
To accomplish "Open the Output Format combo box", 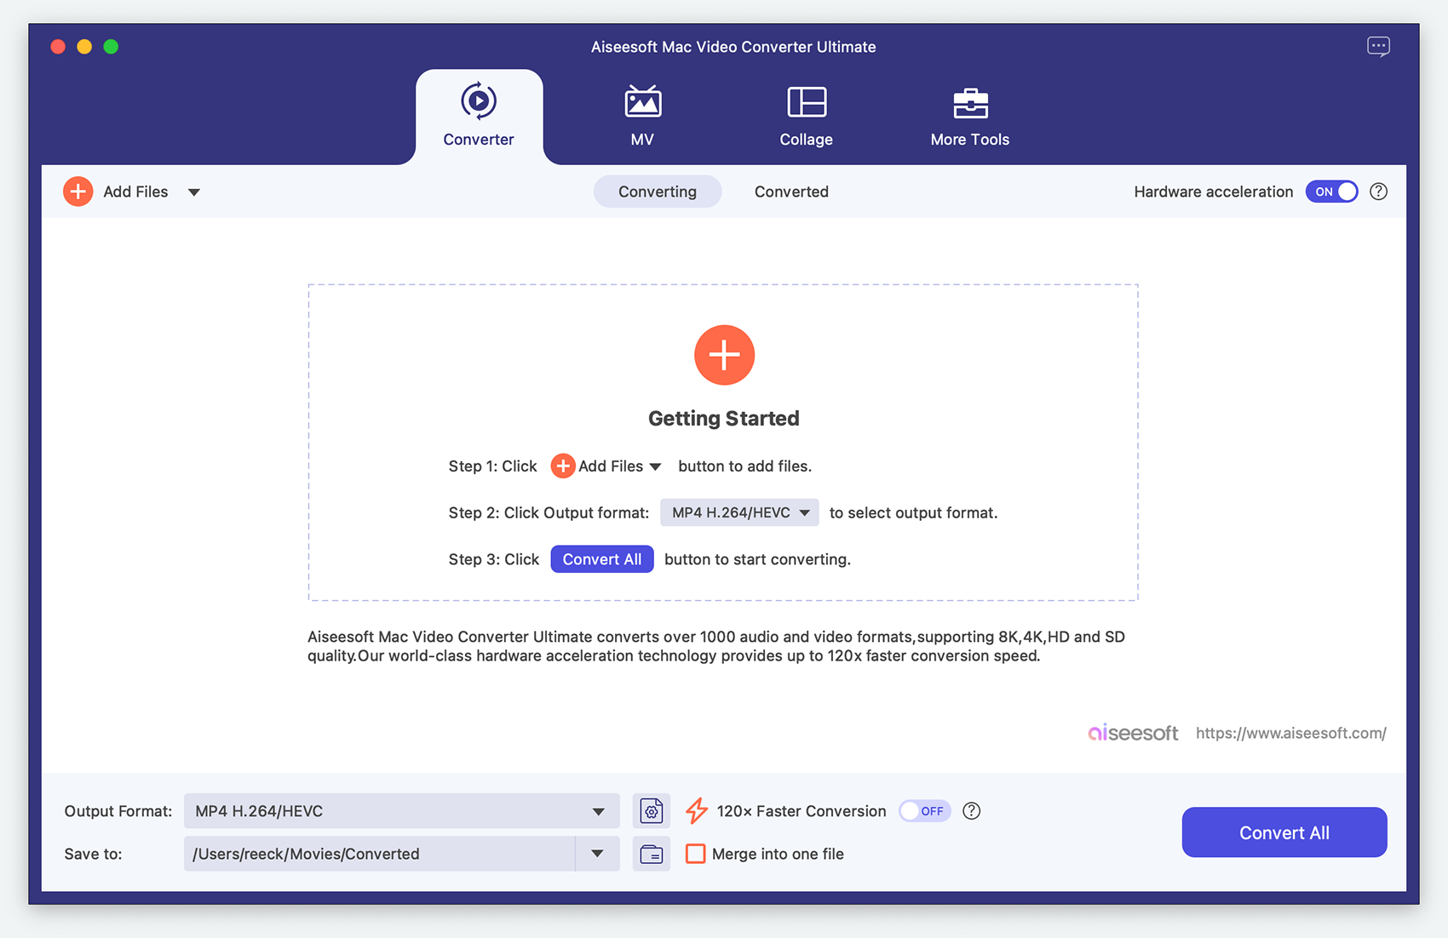I will (401, 811).
